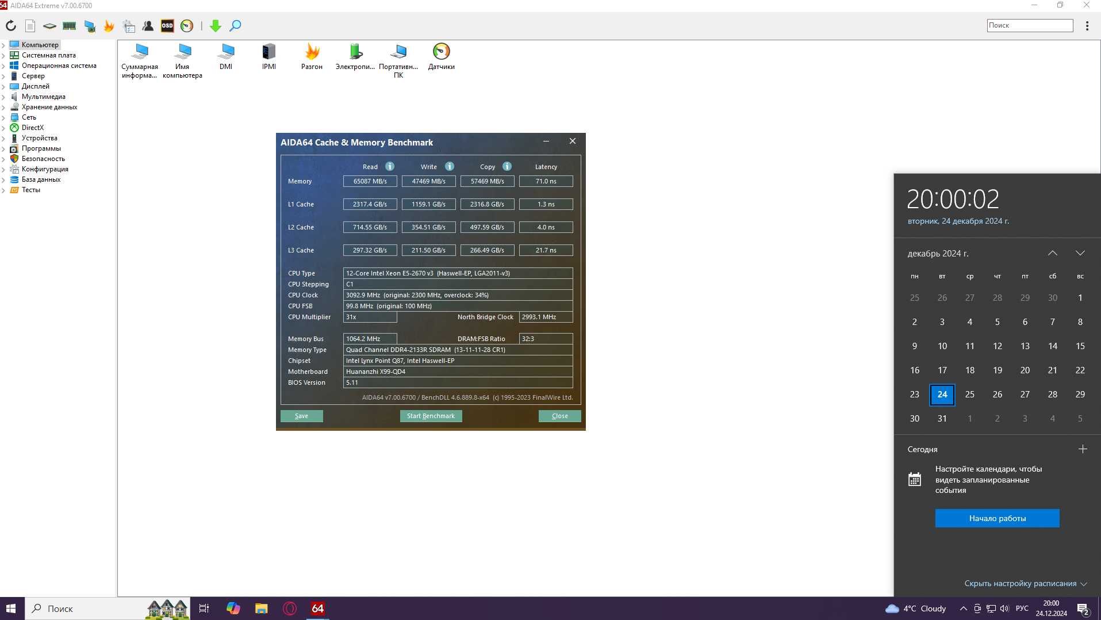Open Task View on the taskbar
Viewport: 1101px width, 620px height.
[x=204, y=608]
